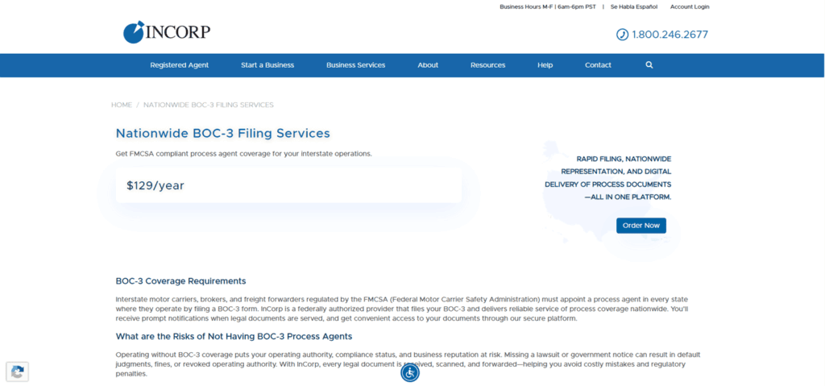Expand the Business Services menu
This screenshot has width=825, height=386.
click(355, 65)
